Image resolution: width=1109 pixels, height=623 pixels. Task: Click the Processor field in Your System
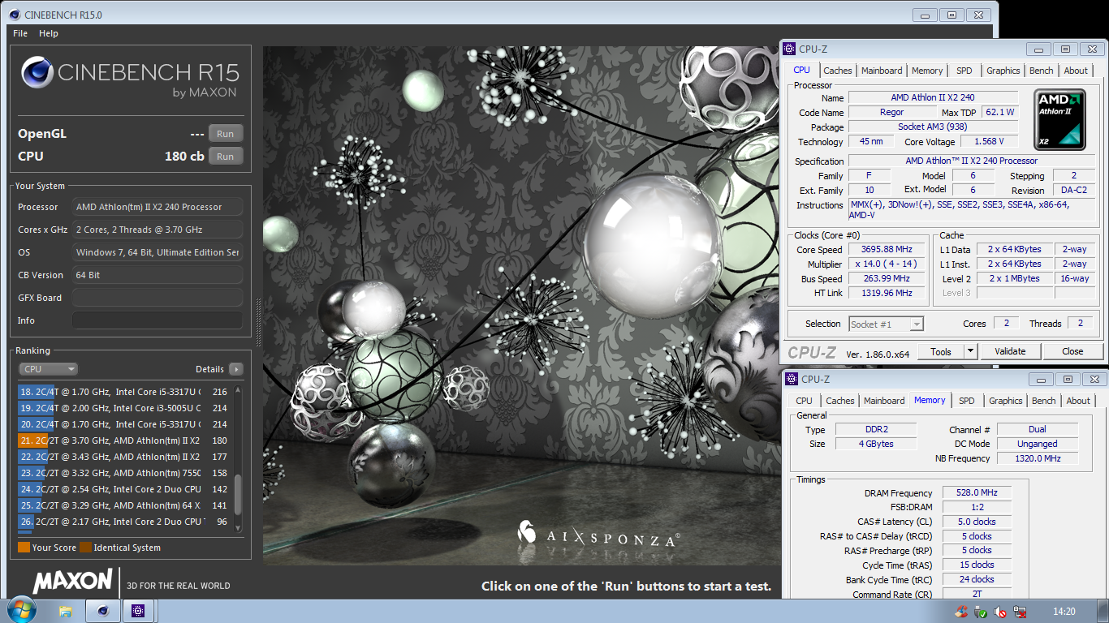[x=158, y=207]
